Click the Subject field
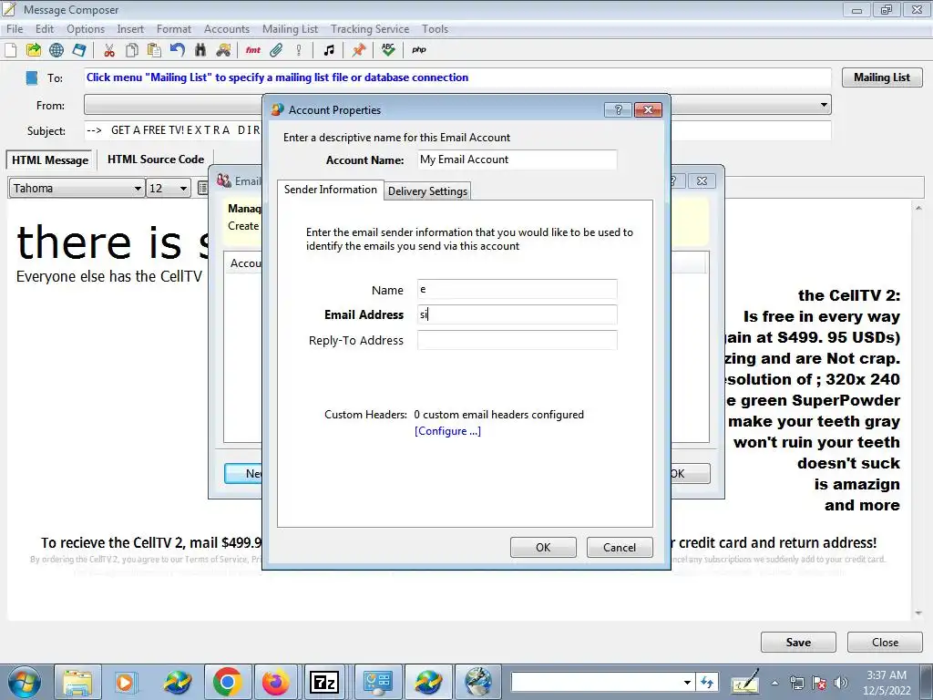This screenshot has height=700, width=933. click(x=457, y=130)
